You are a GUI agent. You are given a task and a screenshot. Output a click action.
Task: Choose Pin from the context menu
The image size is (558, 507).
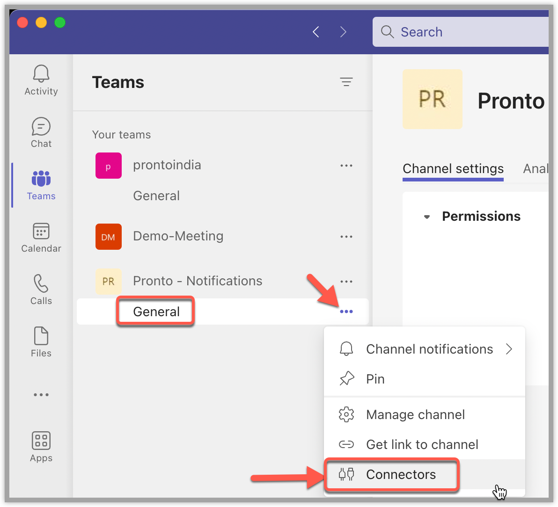pyautogui.click(x=425, y=379)
